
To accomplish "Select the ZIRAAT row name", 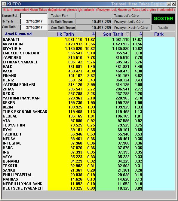I will click(x=10, y=89).
